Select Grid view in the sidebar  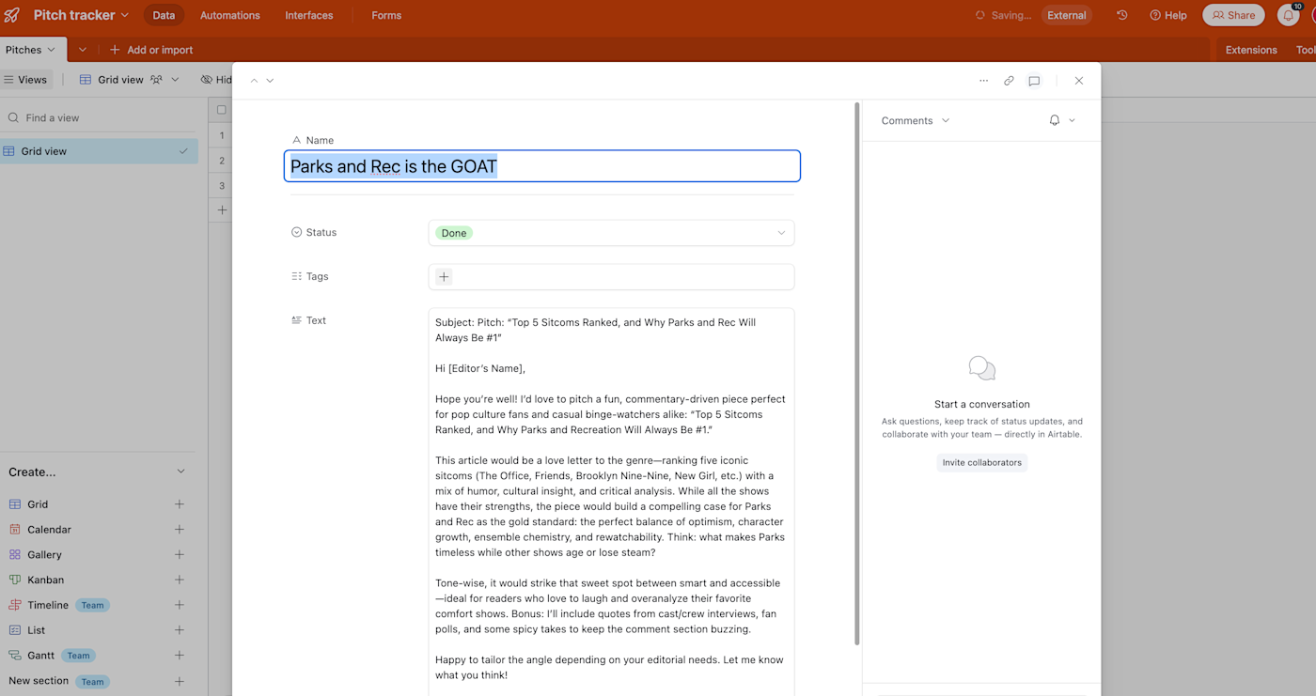[99, 151]
